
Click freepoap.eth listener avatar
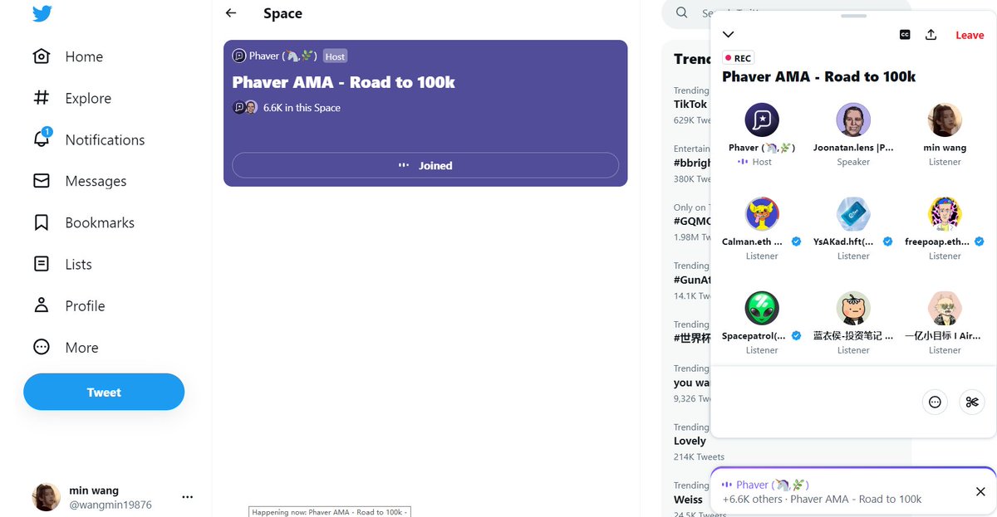click(945, 214)
